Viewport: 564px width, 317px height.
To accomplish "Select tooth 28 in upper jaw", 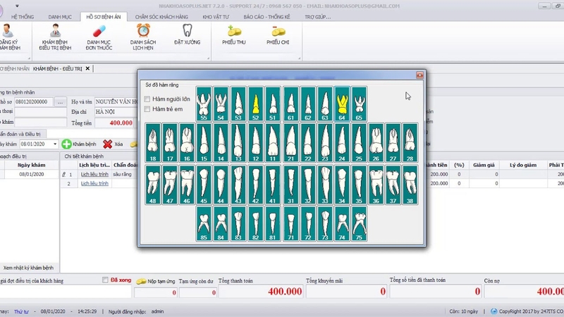I will (x=410, y=143).
